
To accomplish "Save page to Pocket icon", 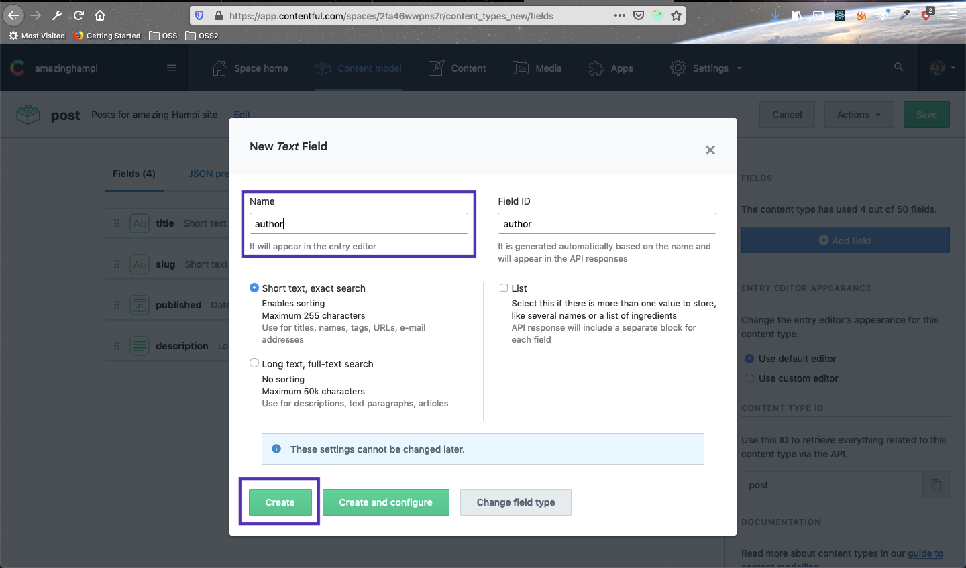I will click(639, 15).
